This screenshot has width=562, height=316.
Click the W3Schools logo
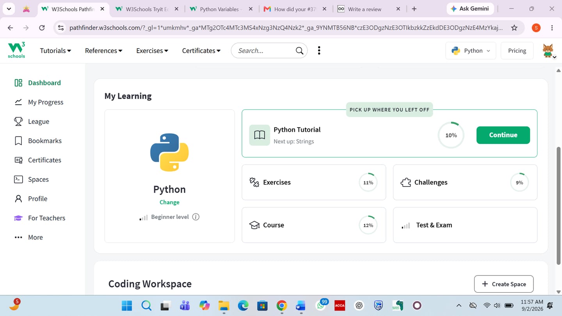[16, 50]
